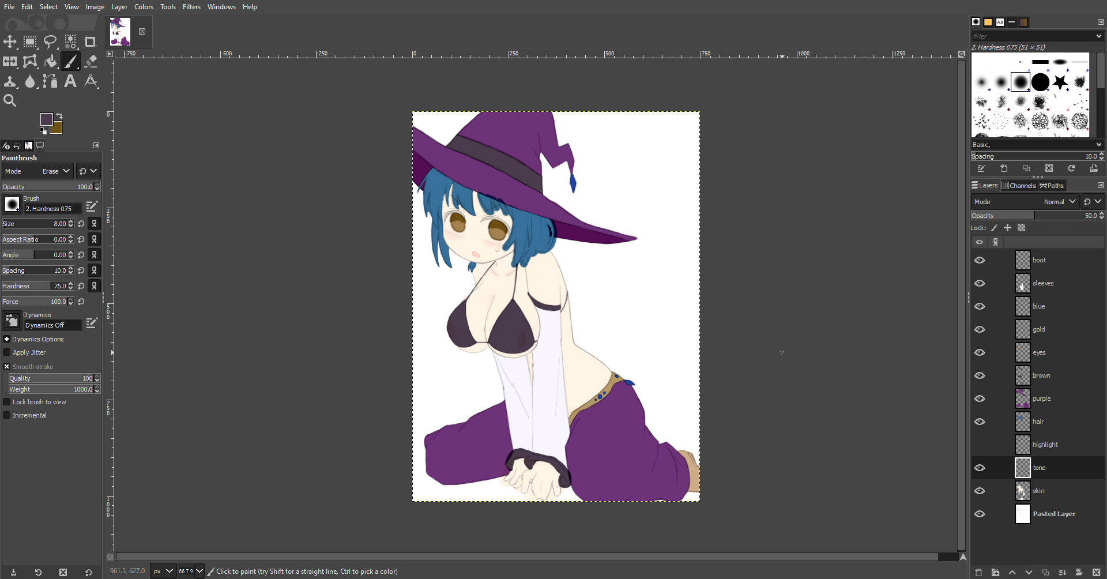Open the Colors menu
Screen dimensions: 1107x579
pyautogui.click(x=144, y=7)
